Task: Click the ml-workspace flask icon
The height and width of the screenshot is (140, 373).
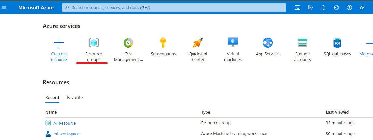Action: click(48, 134)
